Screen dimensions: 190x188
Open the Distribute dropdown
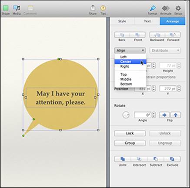pos(165,50)
